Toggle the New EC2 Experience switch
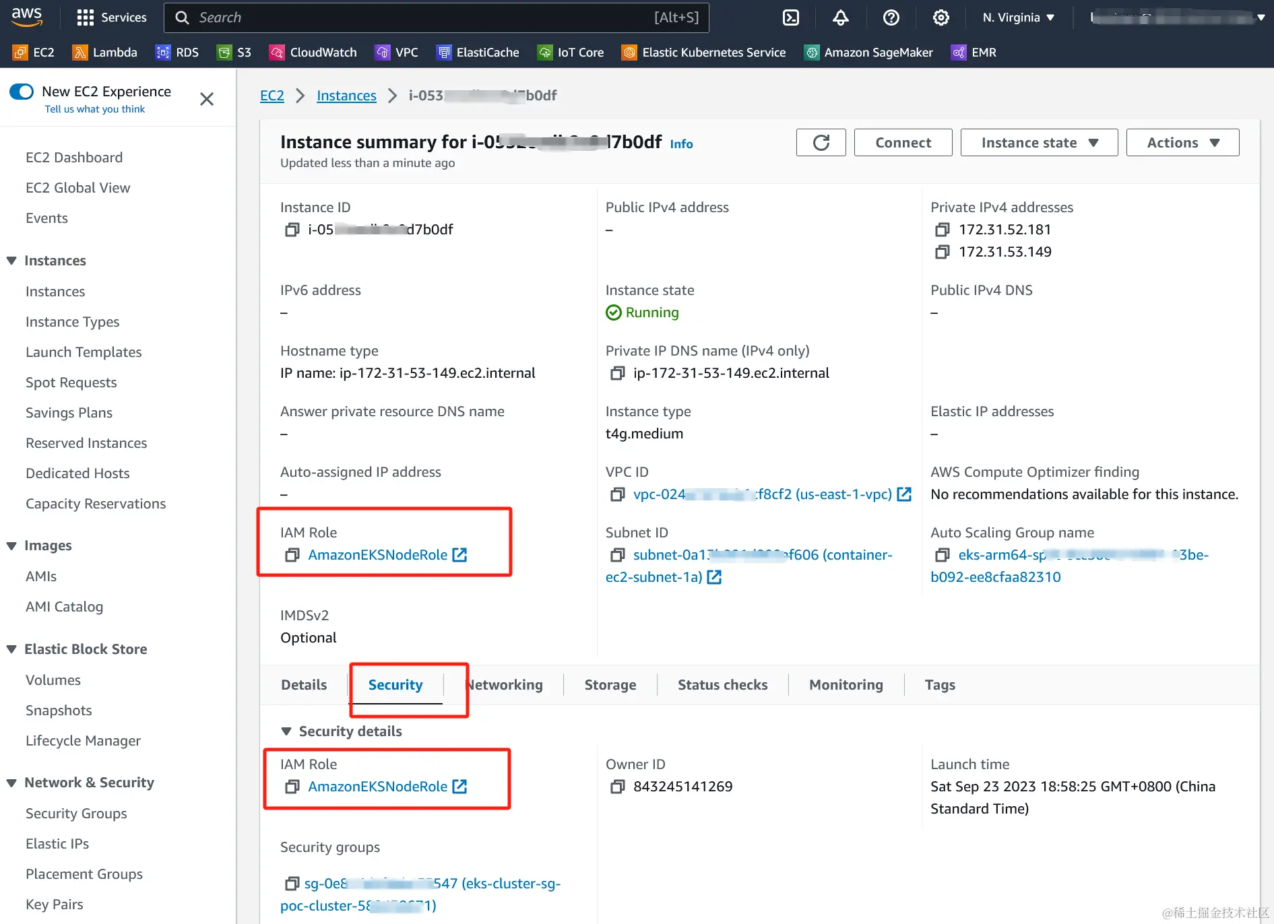Screen dimensions: 1274x924 click(22, 92)
